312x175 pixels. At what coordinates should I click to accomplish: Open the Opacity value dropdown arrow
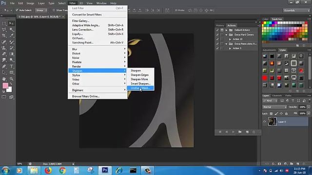coord(309,107)
